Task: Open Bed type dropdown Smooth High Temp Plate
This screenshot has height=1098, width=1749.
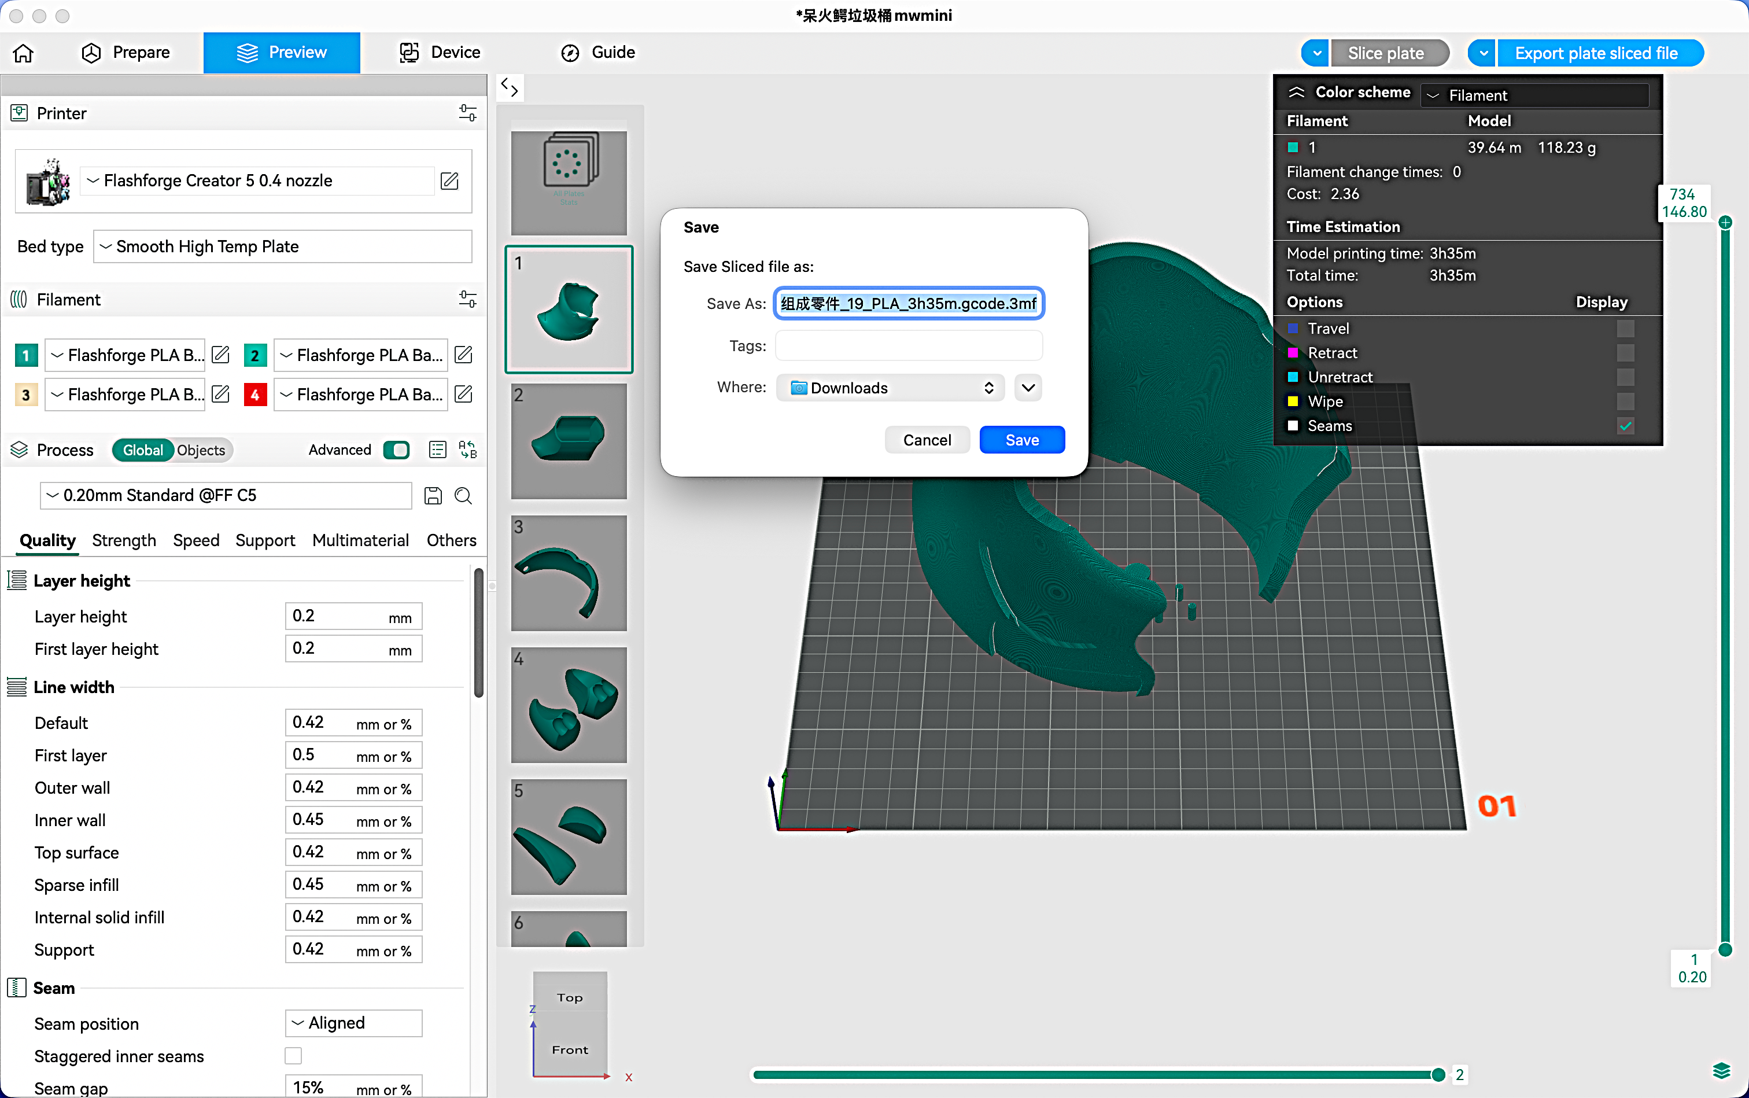Action: tap(282, 247)
